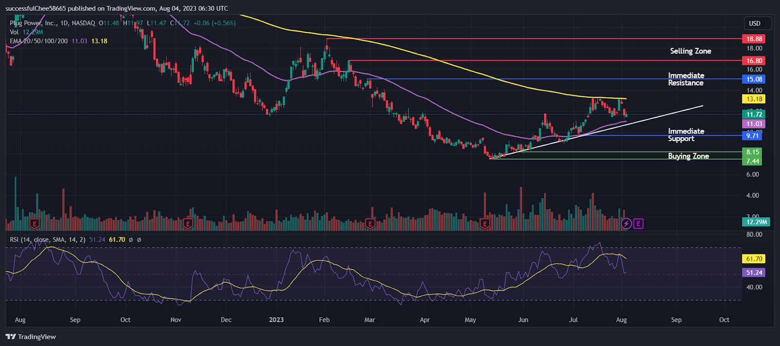Click the Selling Zone text annotation
The height and width of the screenshot is (346, 780).
(690, 51)
